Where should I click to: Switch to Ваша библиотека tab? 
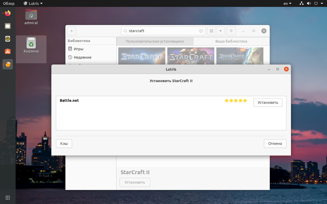pyautogui.click(x=231, y=41)
